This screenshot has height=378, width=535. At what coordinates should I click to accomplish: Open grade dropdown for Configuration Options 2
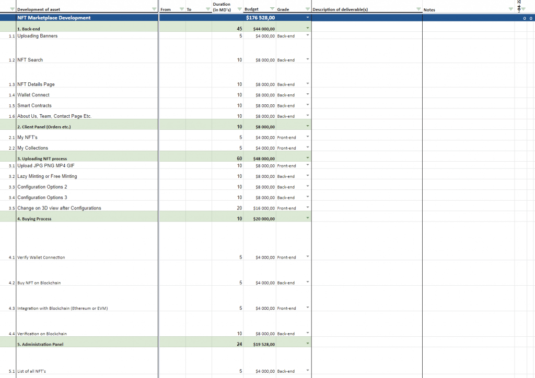coord(307,186)
